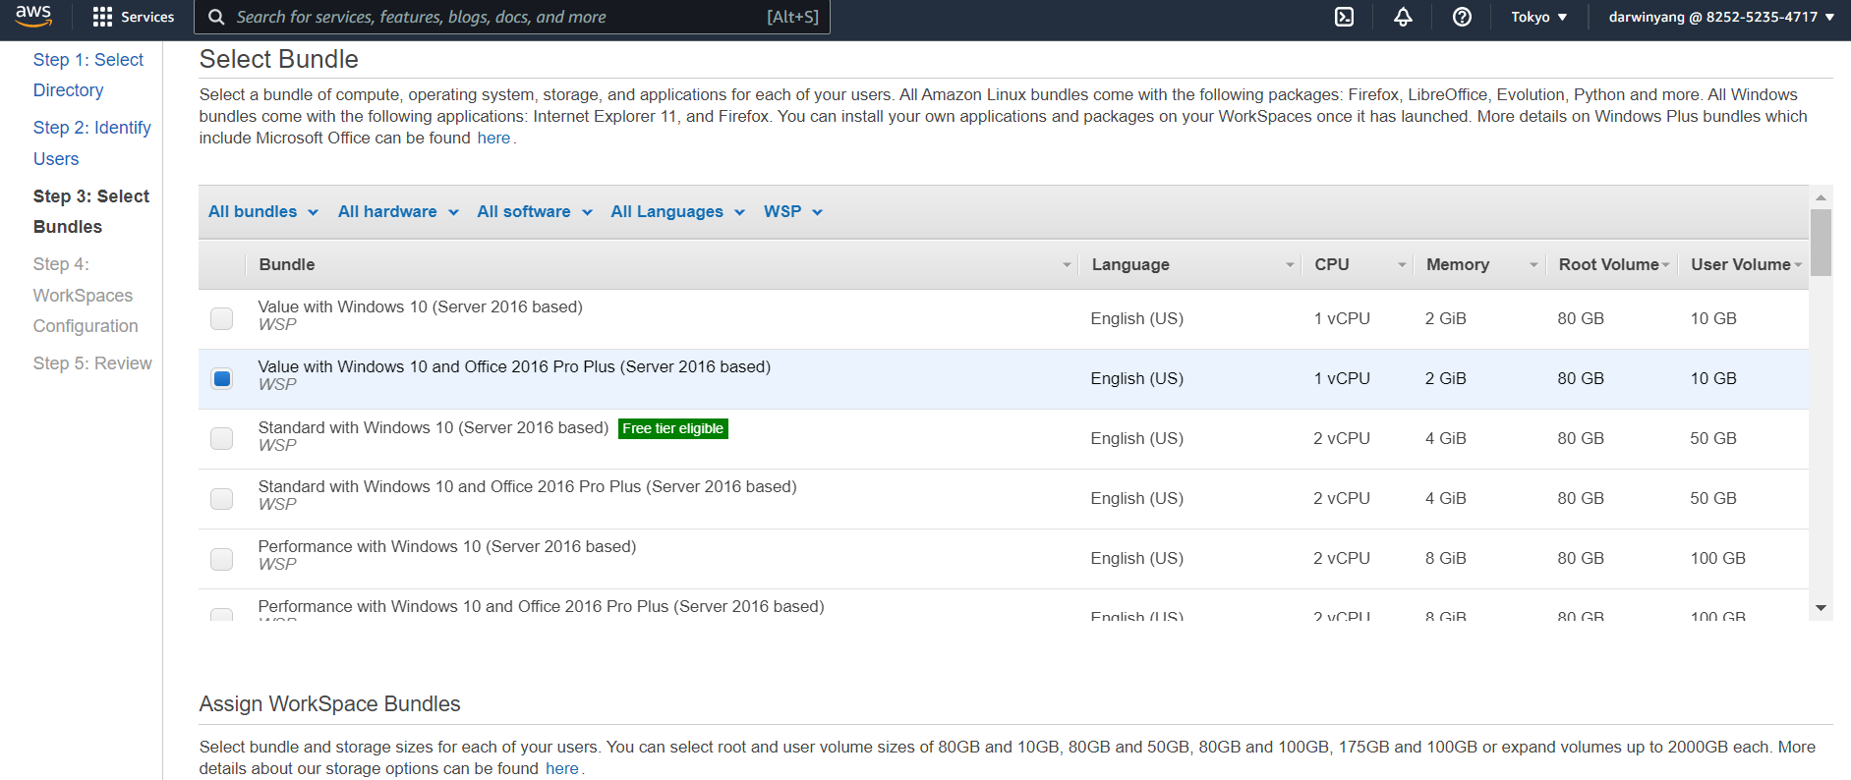This screenshot has height=780, width=1851.
Task: Open the help question mark icon
Action: pos(1462,17)
